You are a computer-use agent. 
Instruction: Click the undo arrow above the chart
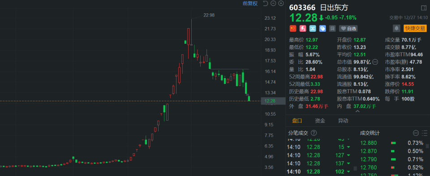265,4
